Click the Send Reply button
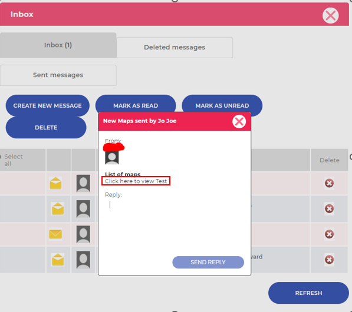The width and height of the screenshot is (352, 312). [208, 262]
